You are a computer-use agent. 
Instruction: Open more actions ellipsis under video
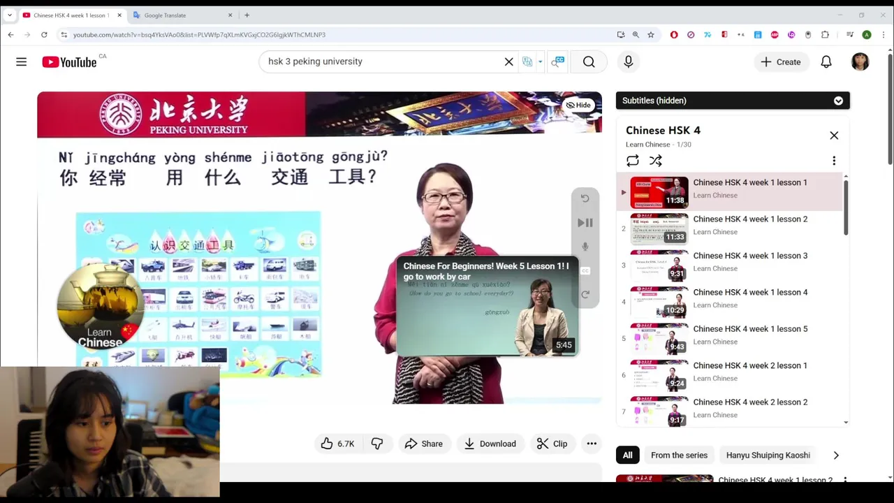click(x=592, y=444)
